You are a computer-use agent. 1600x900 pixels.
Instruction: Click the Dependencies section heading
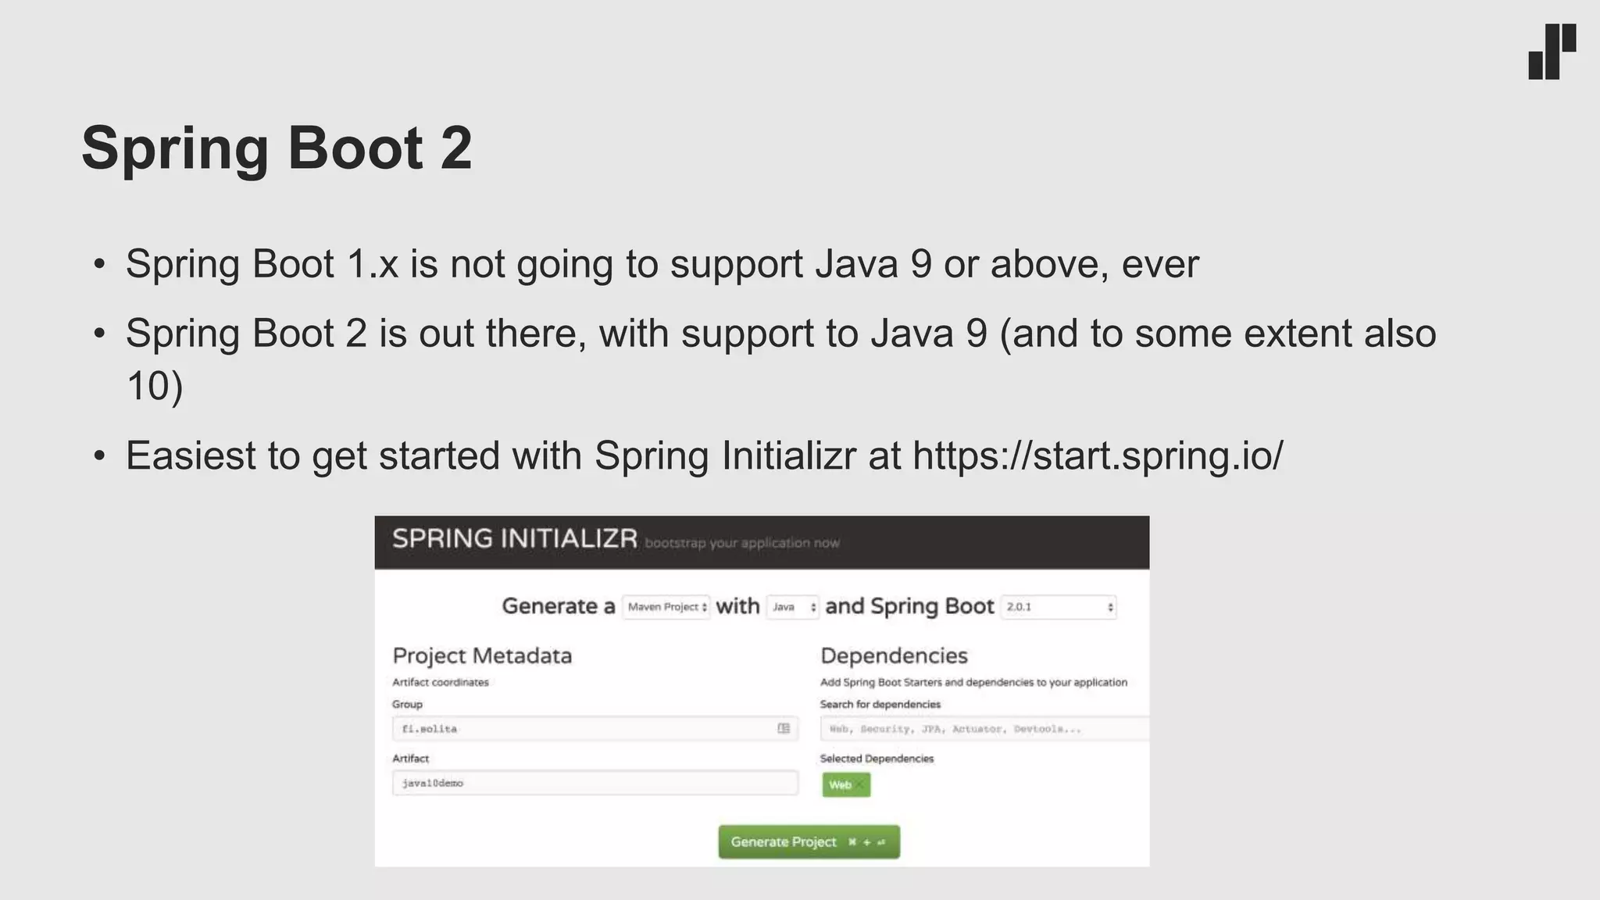[894, 655]
